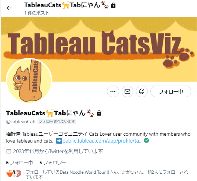The height and width of the screenshot is (181, 197).
Task: Click the フォロー中 following button
Action: pos(171,91)
